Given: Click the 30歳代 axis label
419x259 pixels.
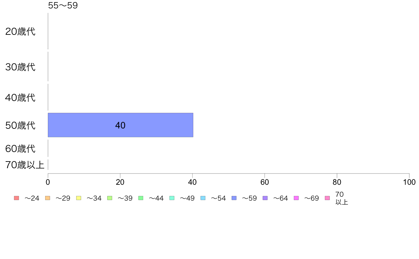Looking at the screenshot, I should pyautogui.click(x=20, y=67).
